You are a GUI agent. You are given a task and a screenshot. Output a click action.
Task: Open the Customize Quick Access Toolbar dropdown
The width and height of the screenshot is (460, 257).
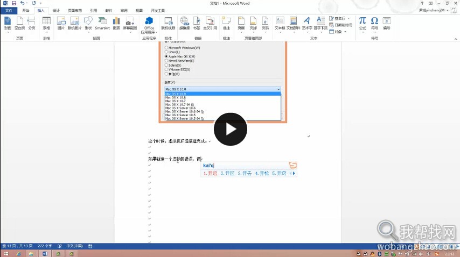[40, 3]
